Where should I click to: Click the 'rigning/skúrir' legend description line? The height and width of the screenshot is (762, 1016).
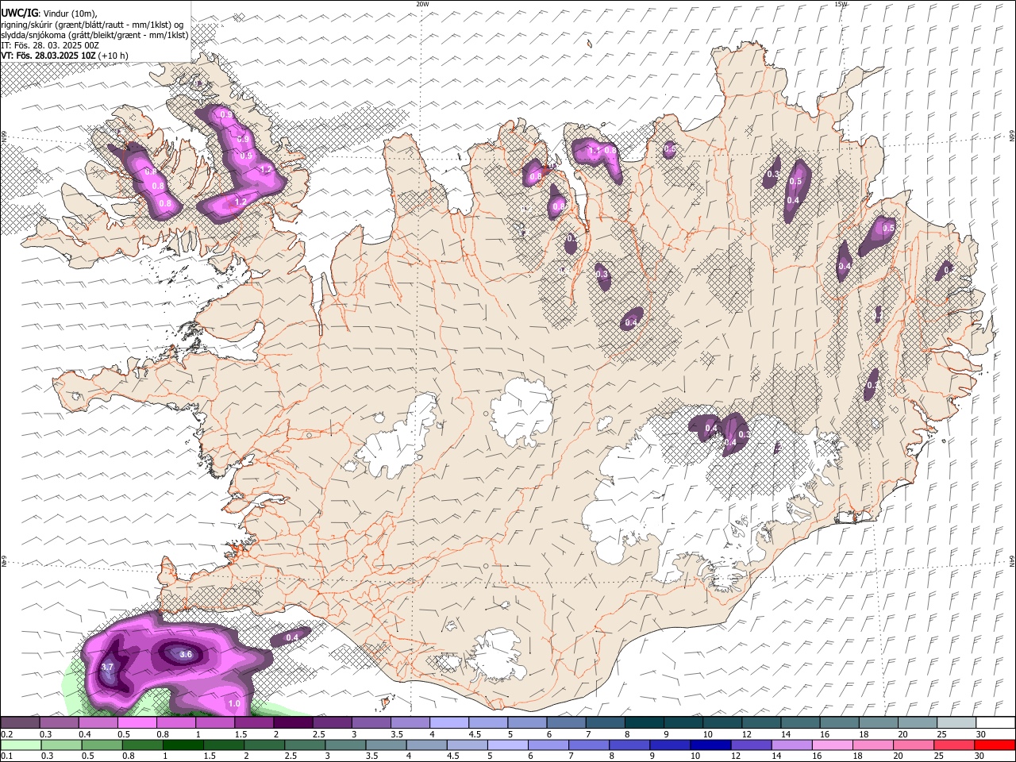pos(92,25)
